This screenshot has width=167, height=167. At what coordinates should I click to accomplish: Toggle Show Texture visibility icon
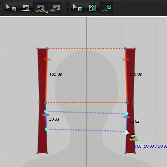tap(107, 8)
